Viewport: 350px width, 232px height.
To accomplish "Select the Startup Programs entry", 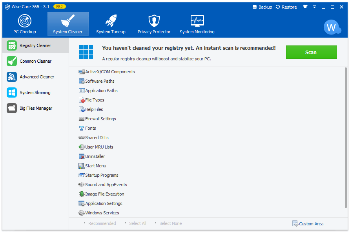I will point(98,175).
